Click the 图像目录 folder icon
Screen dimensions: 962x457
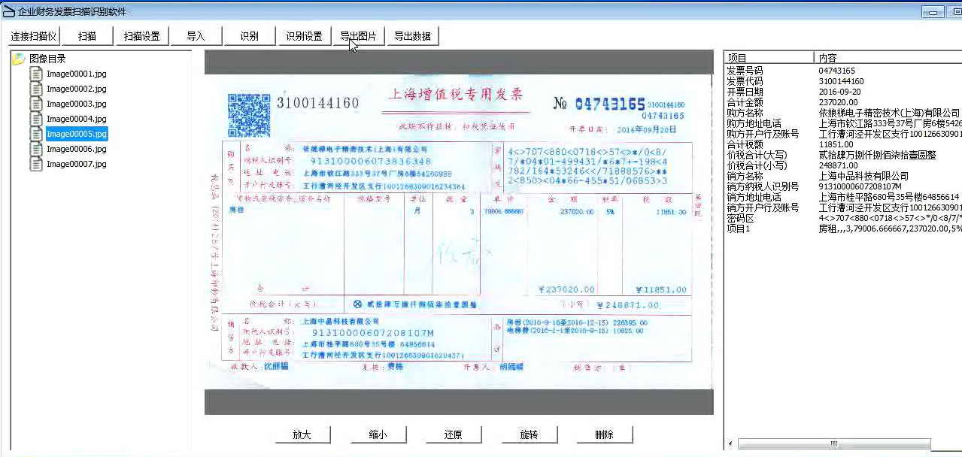pos(19,59)
